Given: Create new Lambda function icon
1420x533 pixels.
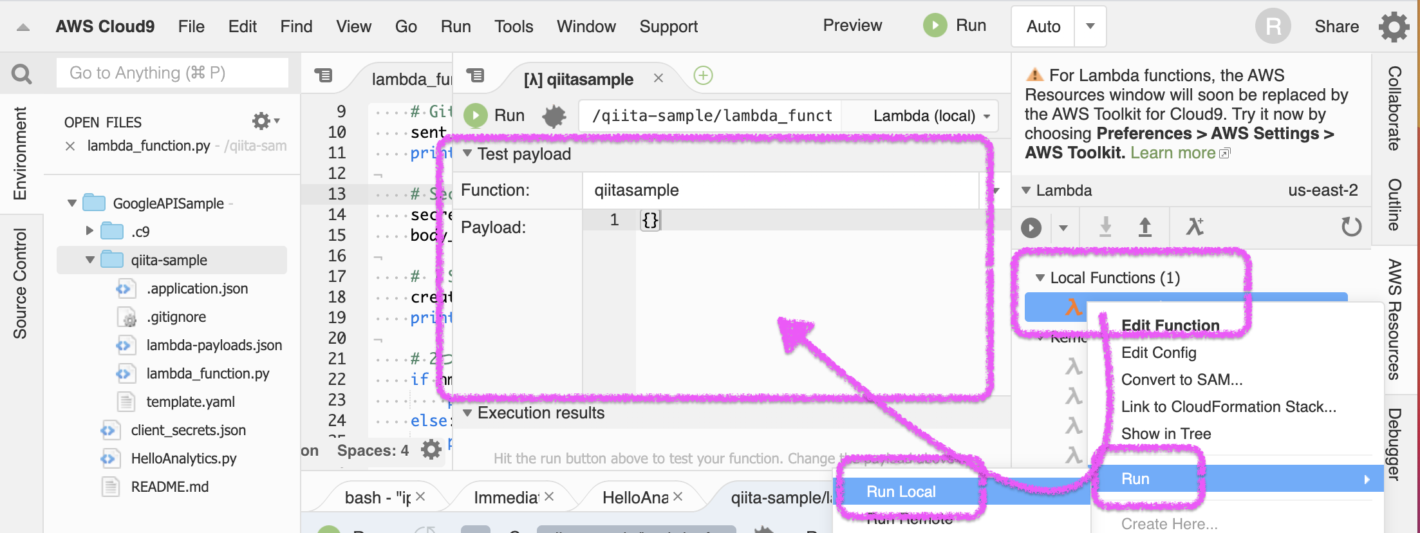Looking at the screenshot, I should [x=1195, y=227].
